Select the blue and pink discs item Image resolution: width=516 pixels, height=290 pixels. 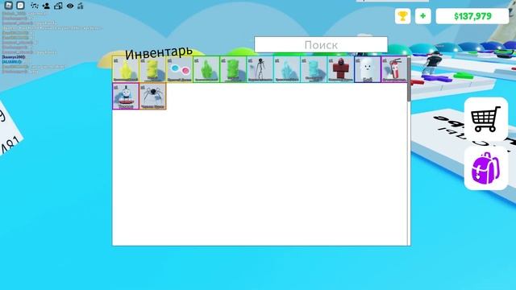pos(179,69)
